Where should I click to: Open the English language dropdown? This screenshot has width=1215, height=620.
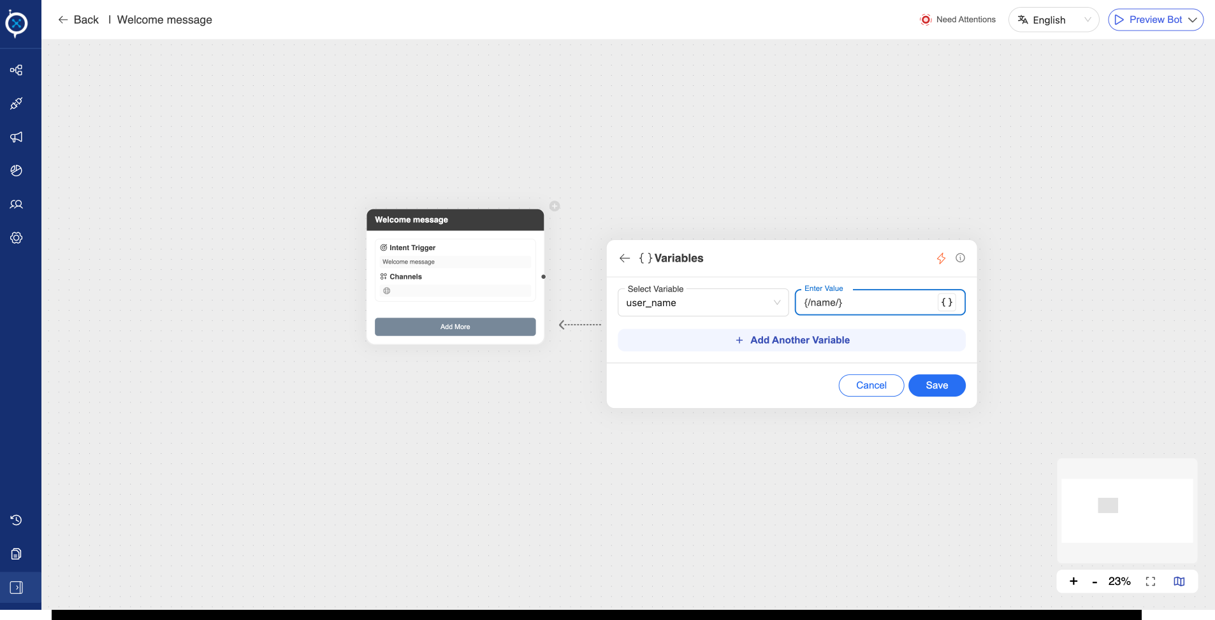(x=1054, y=20)
